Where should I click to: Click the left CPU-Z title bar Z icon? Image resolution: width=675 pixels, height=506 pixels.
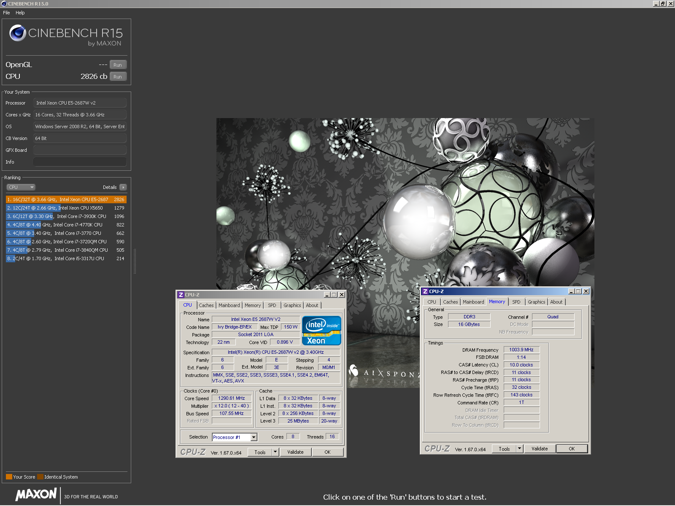[181, 295]
